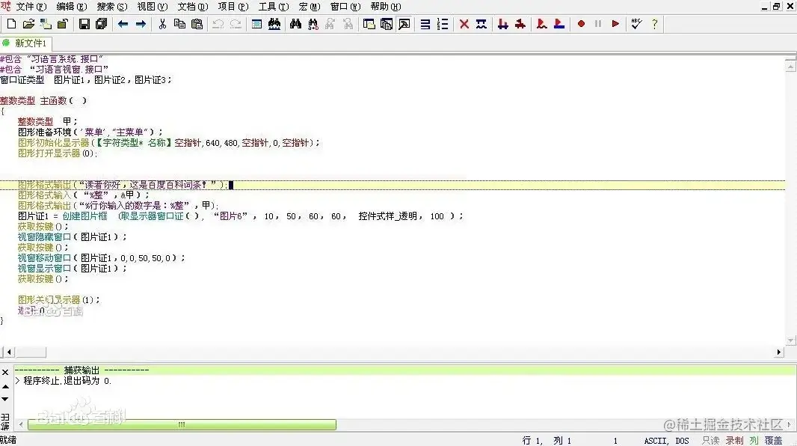Open Replace with the a→b binoculars icon
The width and height of the screenshot is (797, 446).
pos(313,24)
